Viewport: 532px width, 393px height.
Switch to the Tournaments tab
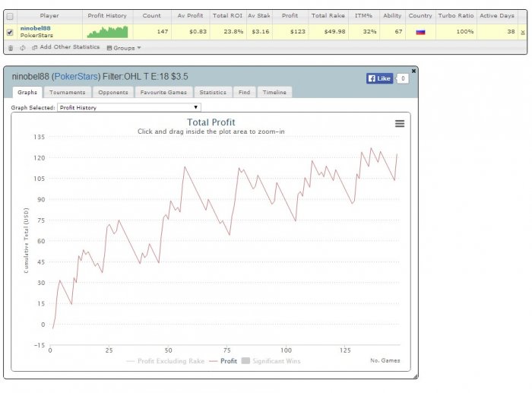point(67,92)
